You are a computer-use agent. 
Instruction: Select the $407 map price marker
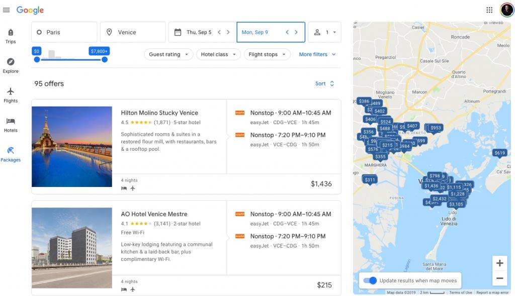(x=412, y=126)
